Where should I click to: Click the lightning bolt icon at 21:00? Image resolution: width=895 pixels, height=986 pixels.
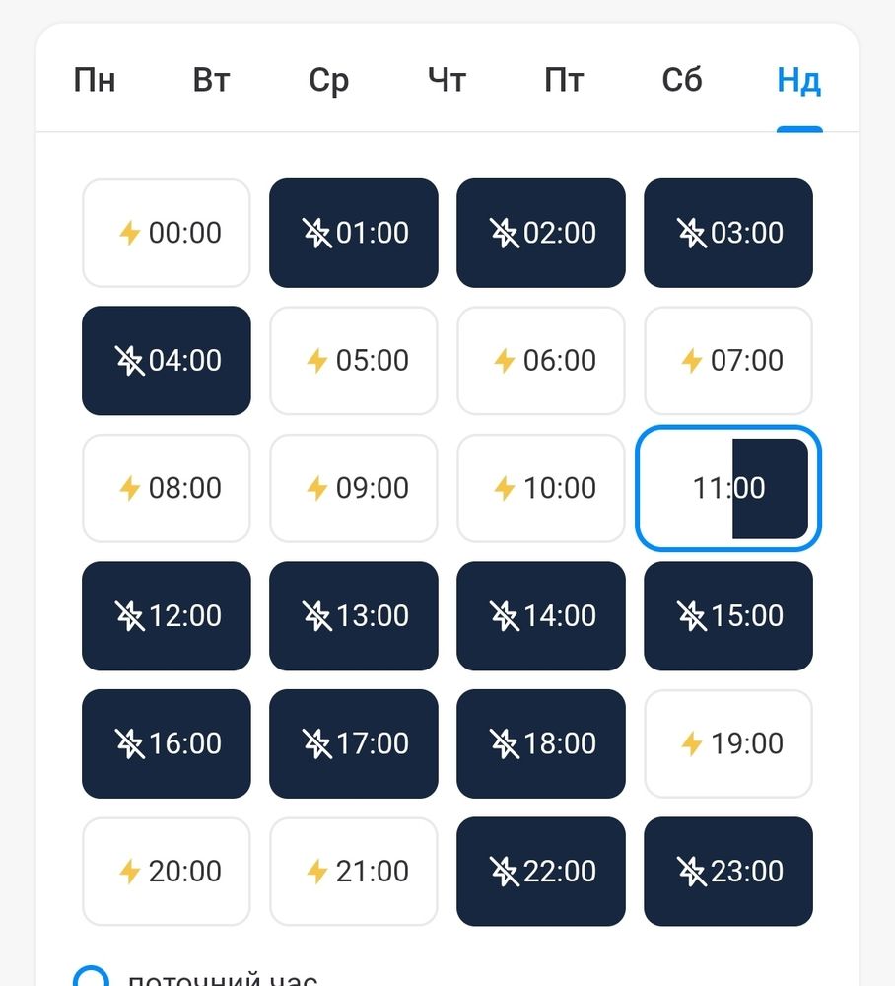tap(316, 872)
